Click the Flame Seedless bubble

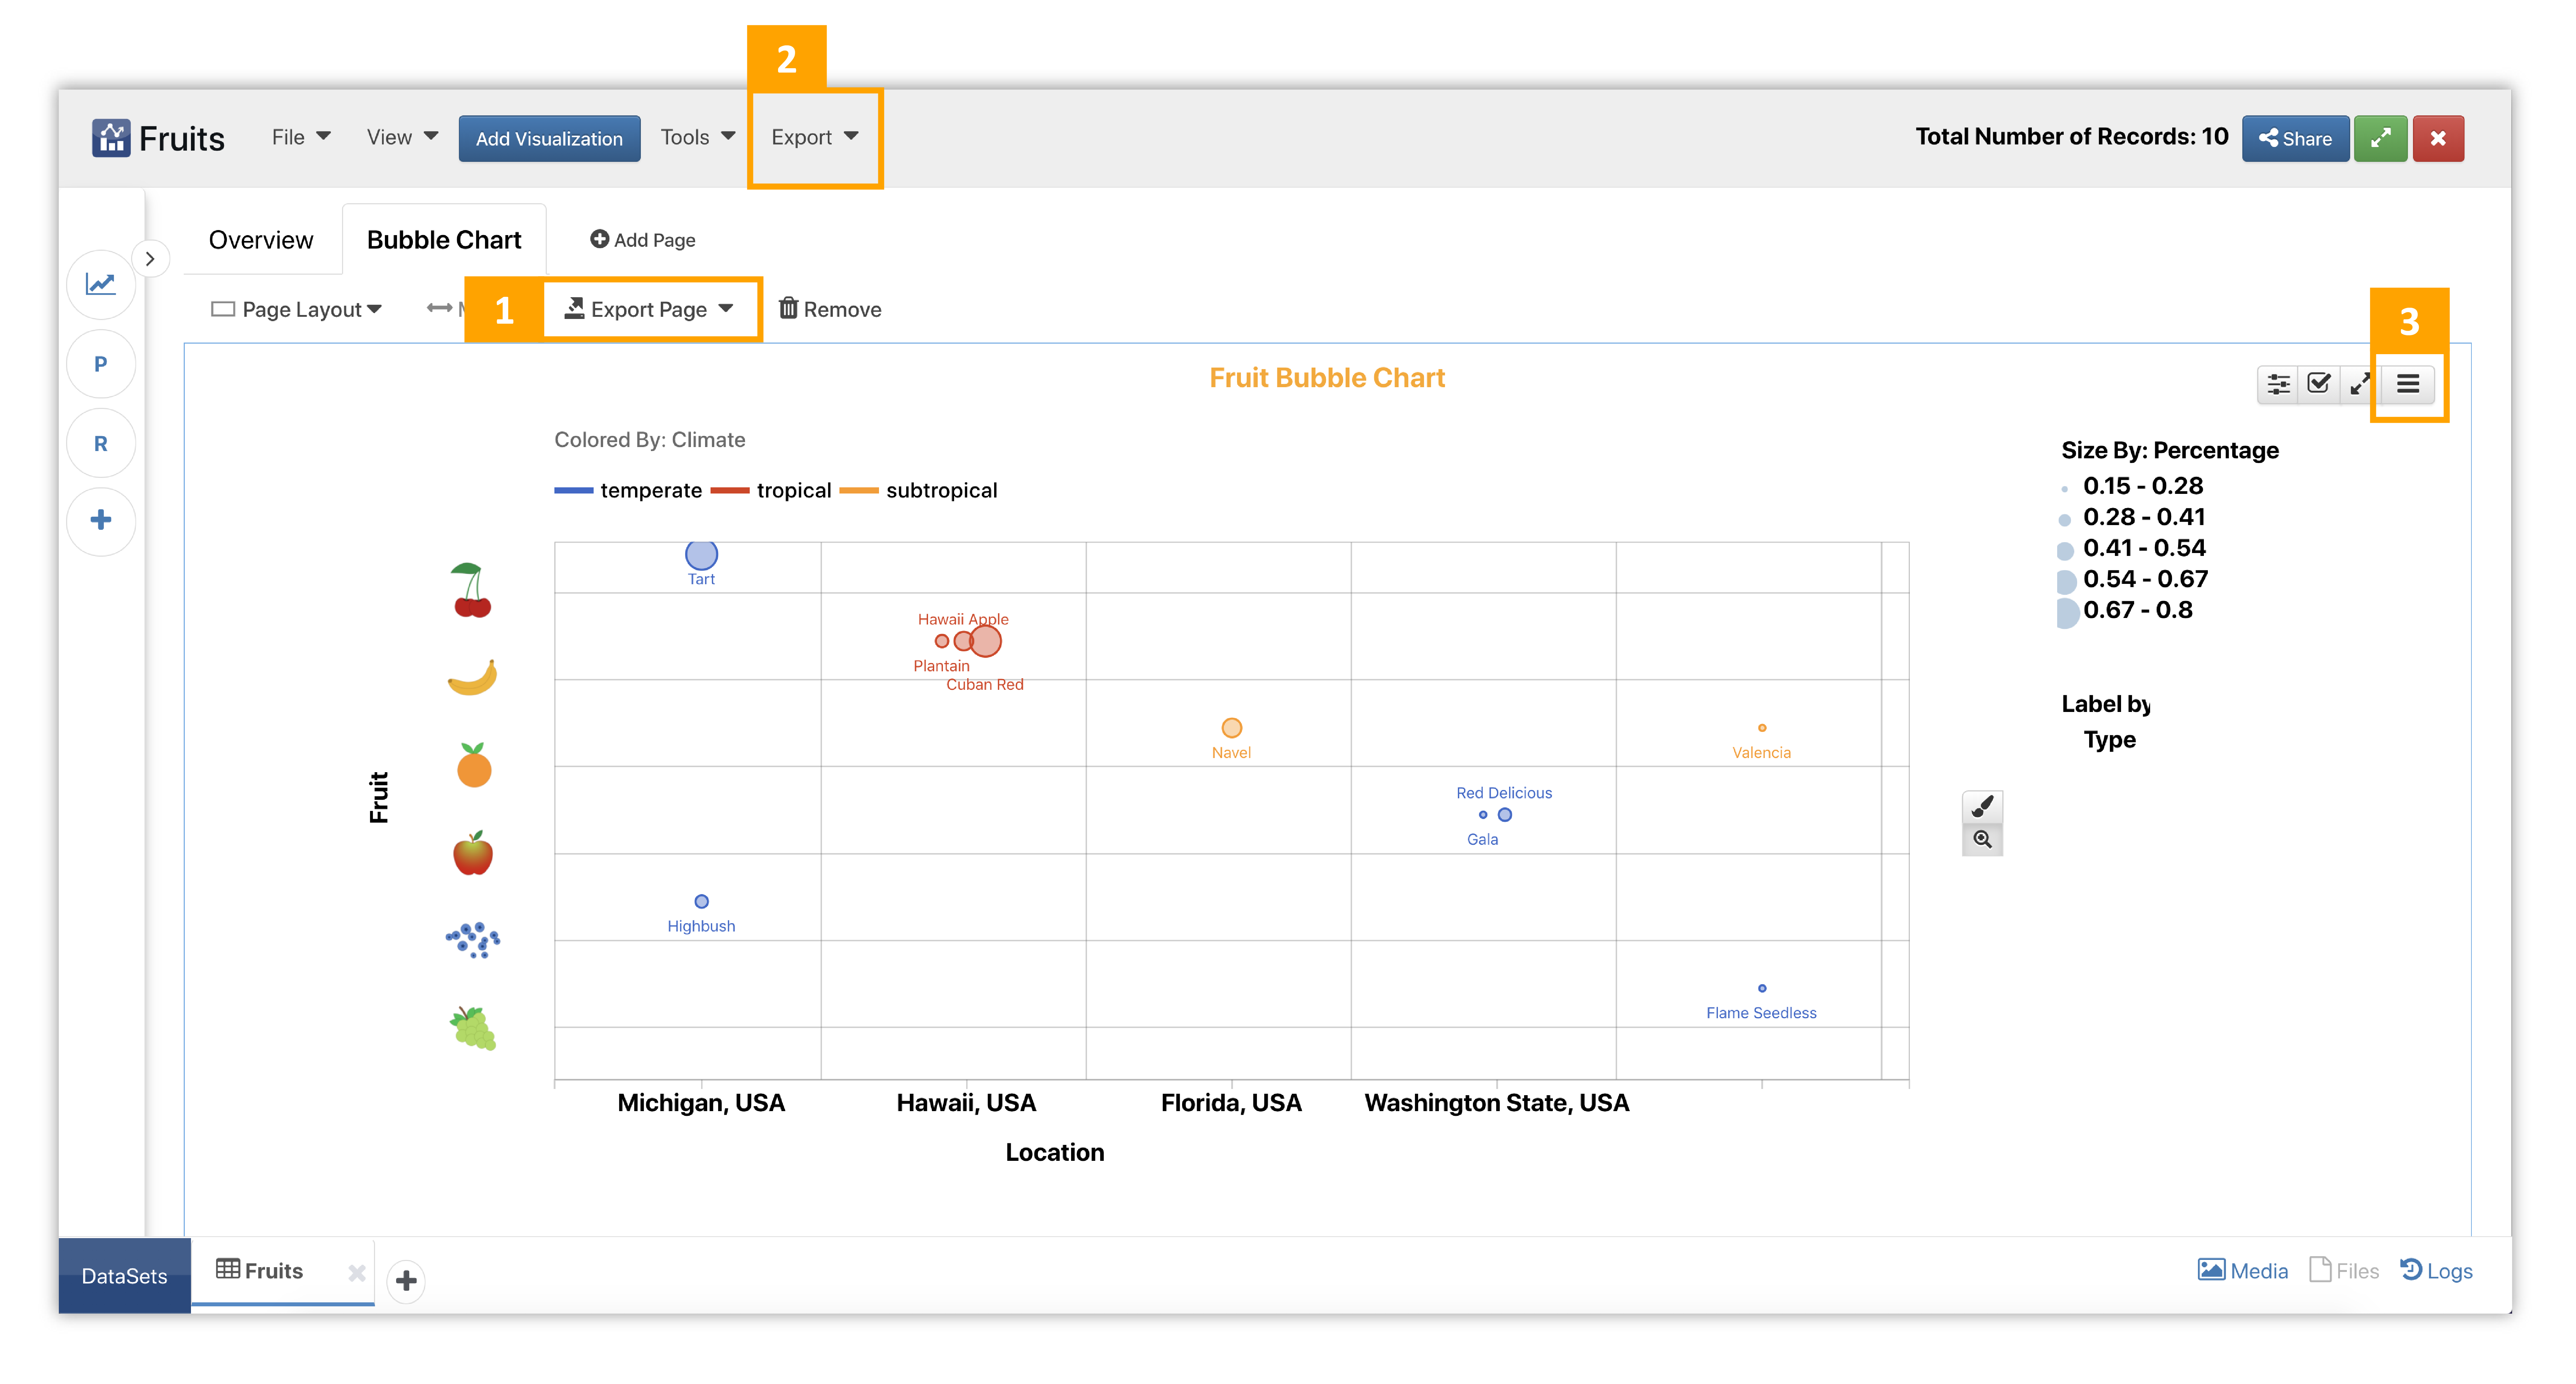1762,988
